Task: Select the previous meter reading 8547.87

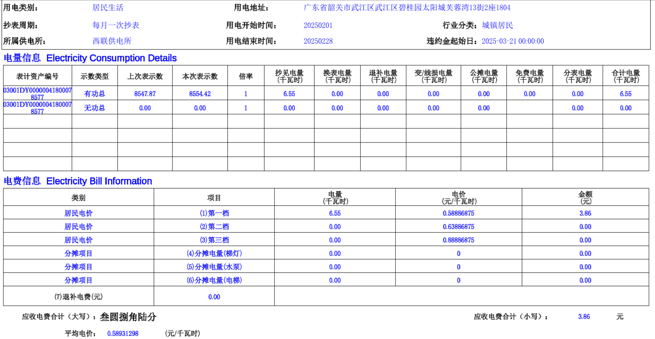Action: pyautogui.click(x=145, y=94)
